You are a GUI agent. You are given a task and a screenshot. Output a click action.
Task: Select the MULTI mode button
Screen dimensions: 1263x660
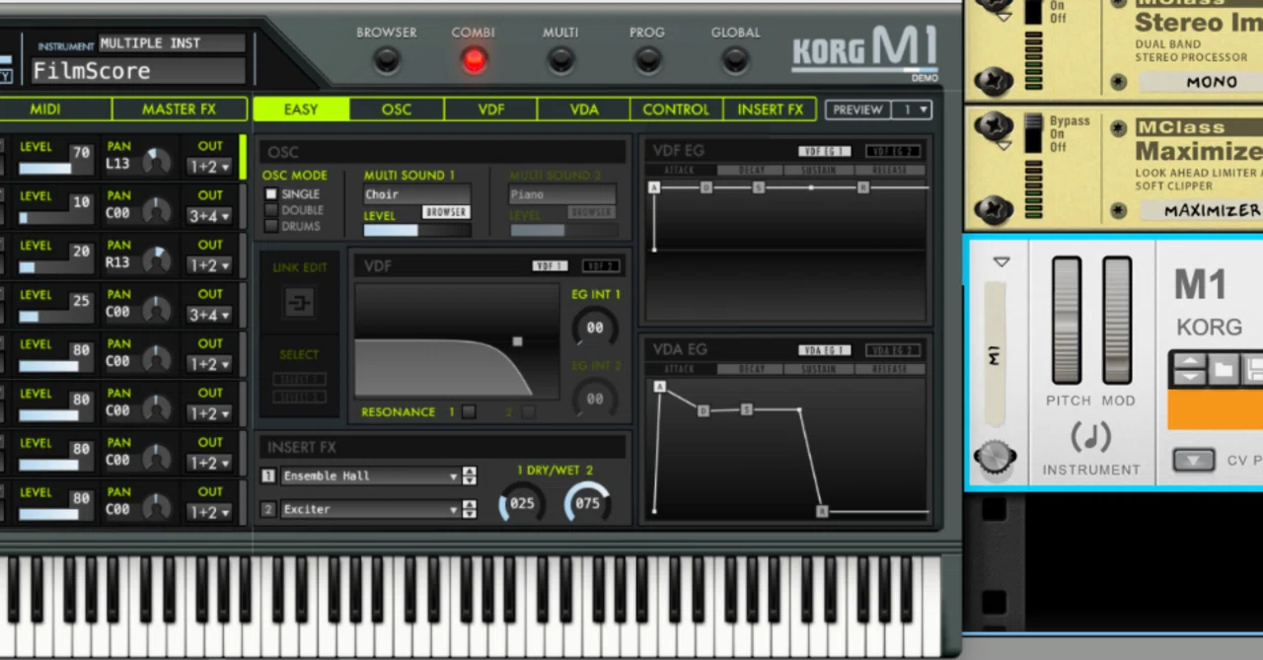click(560, 60)
